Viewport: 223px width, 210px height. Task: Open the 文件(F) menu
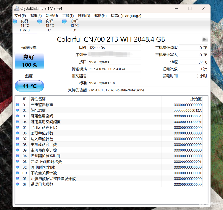coord(20,16)
